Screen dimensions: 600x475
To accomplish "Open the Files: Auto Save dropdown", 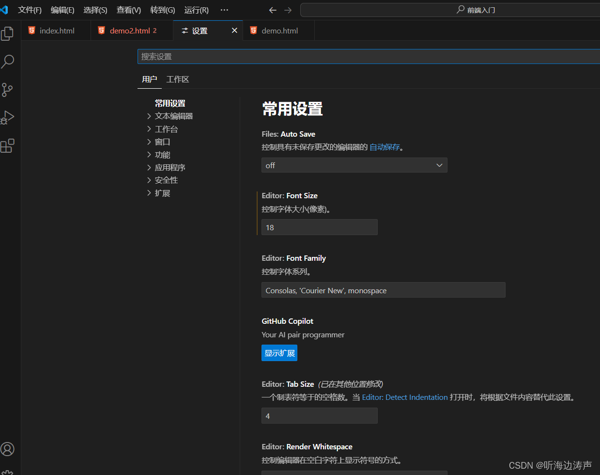I will point(354,165).
